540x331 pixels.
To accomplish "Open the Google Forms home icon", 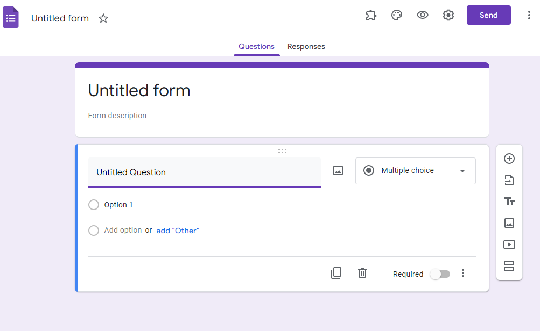I will click(x=11, y=17).
